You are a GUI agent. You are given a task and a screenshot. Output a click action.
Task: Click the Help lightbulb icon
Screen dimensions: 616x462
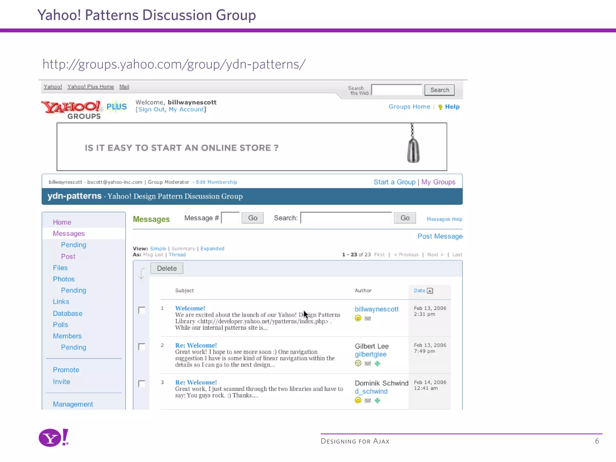[x=440, y=107]
